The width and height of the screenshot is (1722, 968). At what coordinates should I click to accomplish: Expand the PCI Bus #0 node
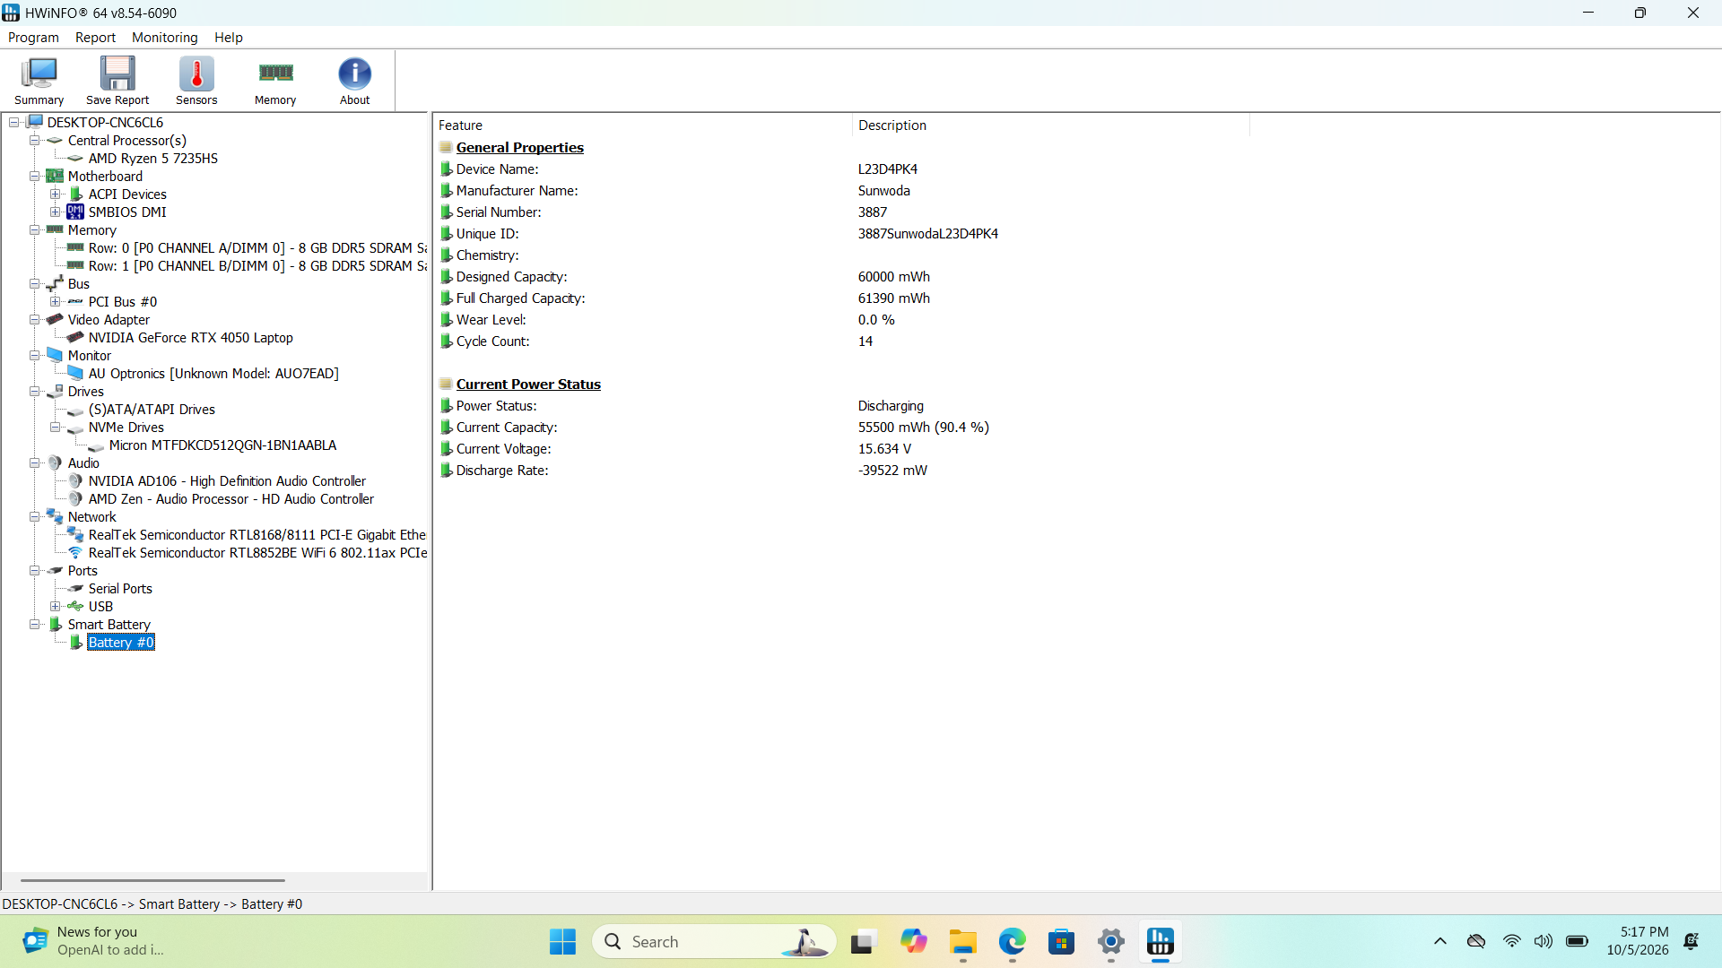tap(56, 302)
